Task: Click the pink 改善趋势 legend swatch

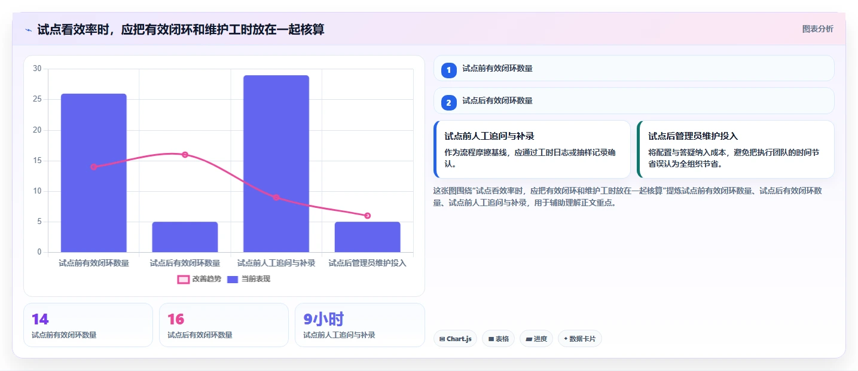Action: click(x=183, y=279)
